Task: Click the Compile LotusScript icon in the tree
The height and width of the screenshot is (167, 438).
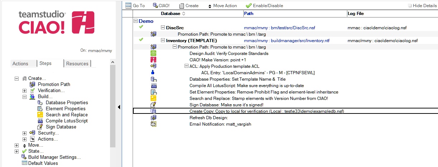Action: [40, 121]
